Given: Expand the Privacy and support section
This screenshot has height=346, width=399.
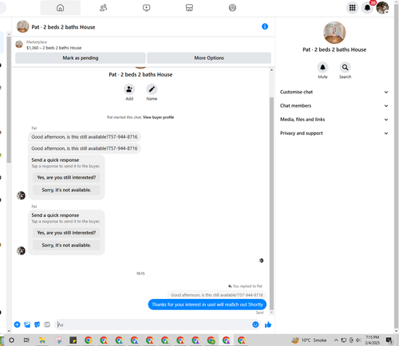Looking at the screenshot, I should [334, 133].
